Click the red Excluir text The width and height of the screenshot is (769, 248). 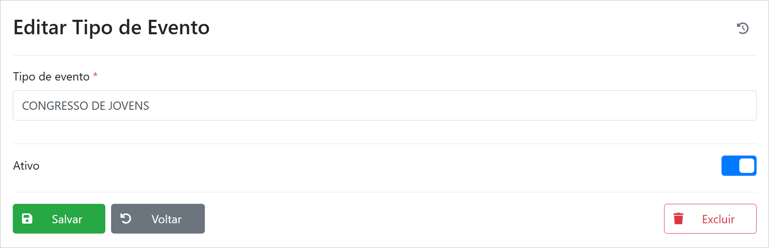click(718, 219)
